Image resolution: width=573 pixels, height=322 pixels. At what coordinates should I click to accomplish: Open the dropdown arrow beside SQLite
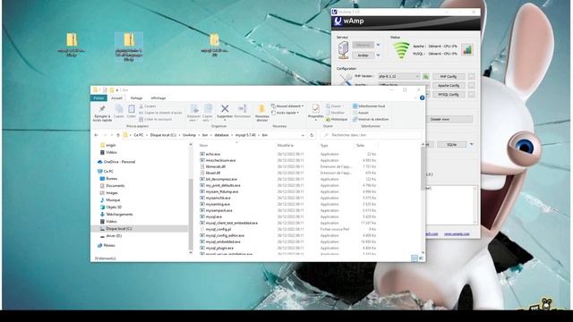tap(472, 145)
